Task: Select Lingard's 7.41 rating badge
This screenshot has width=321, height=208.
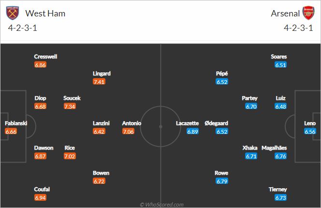Action: [99, 82]
